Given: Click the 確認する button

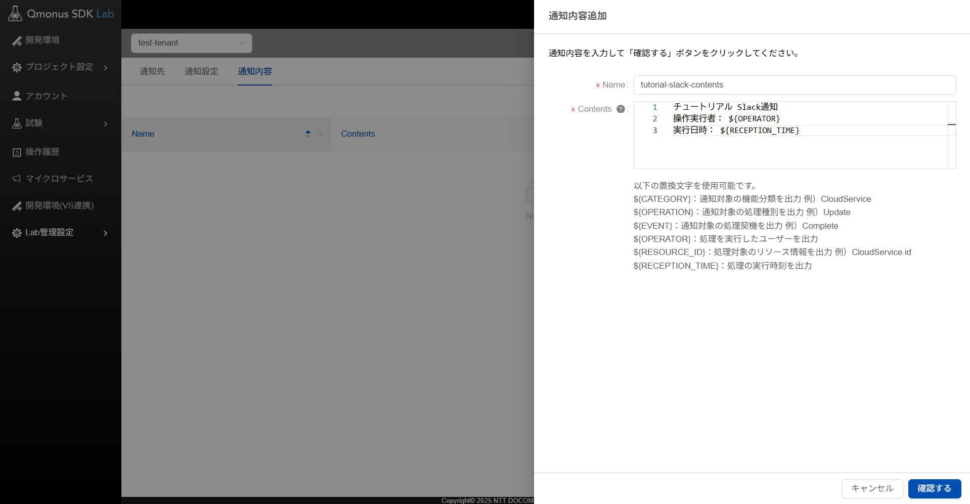Looking at the screenshot, I should (x=934, y=488).
